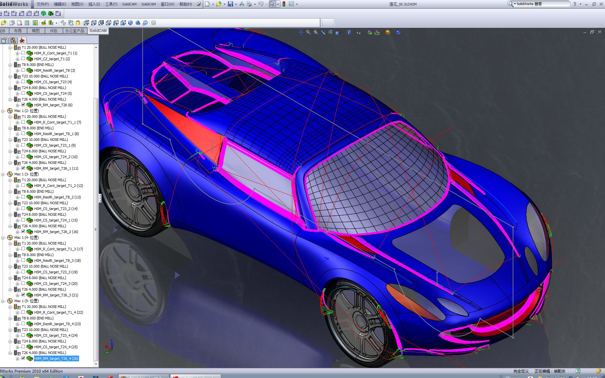Click the search magnifier icon beside SolidWorks search
Screen dimensions: 605x378
coord(510,4)
